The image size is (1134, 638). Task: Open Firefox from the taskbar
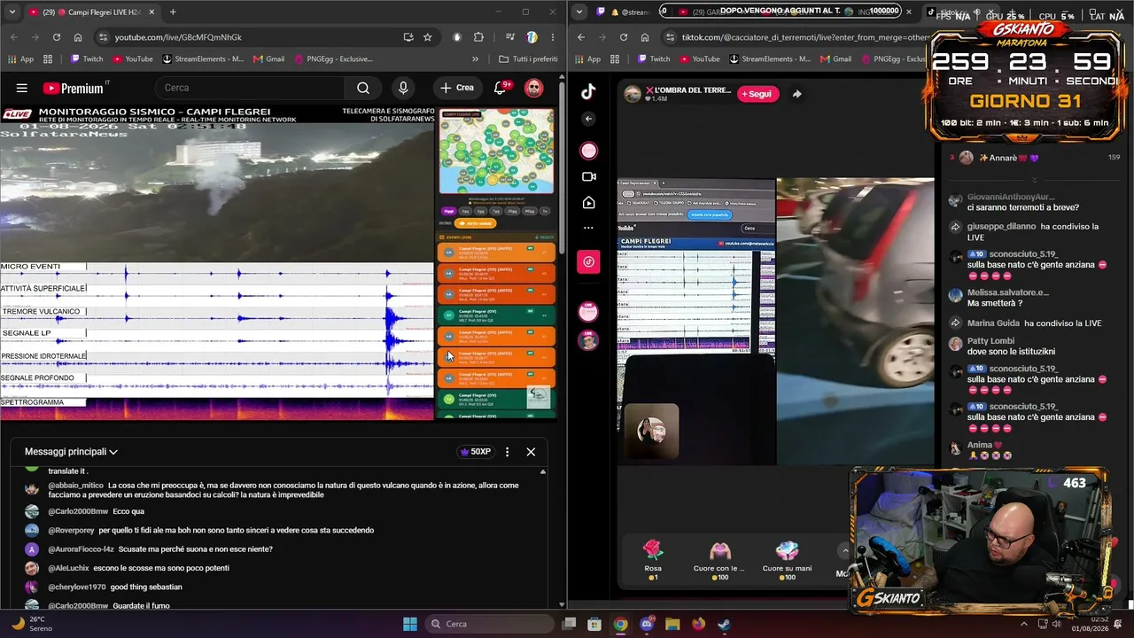pos(698,624)
